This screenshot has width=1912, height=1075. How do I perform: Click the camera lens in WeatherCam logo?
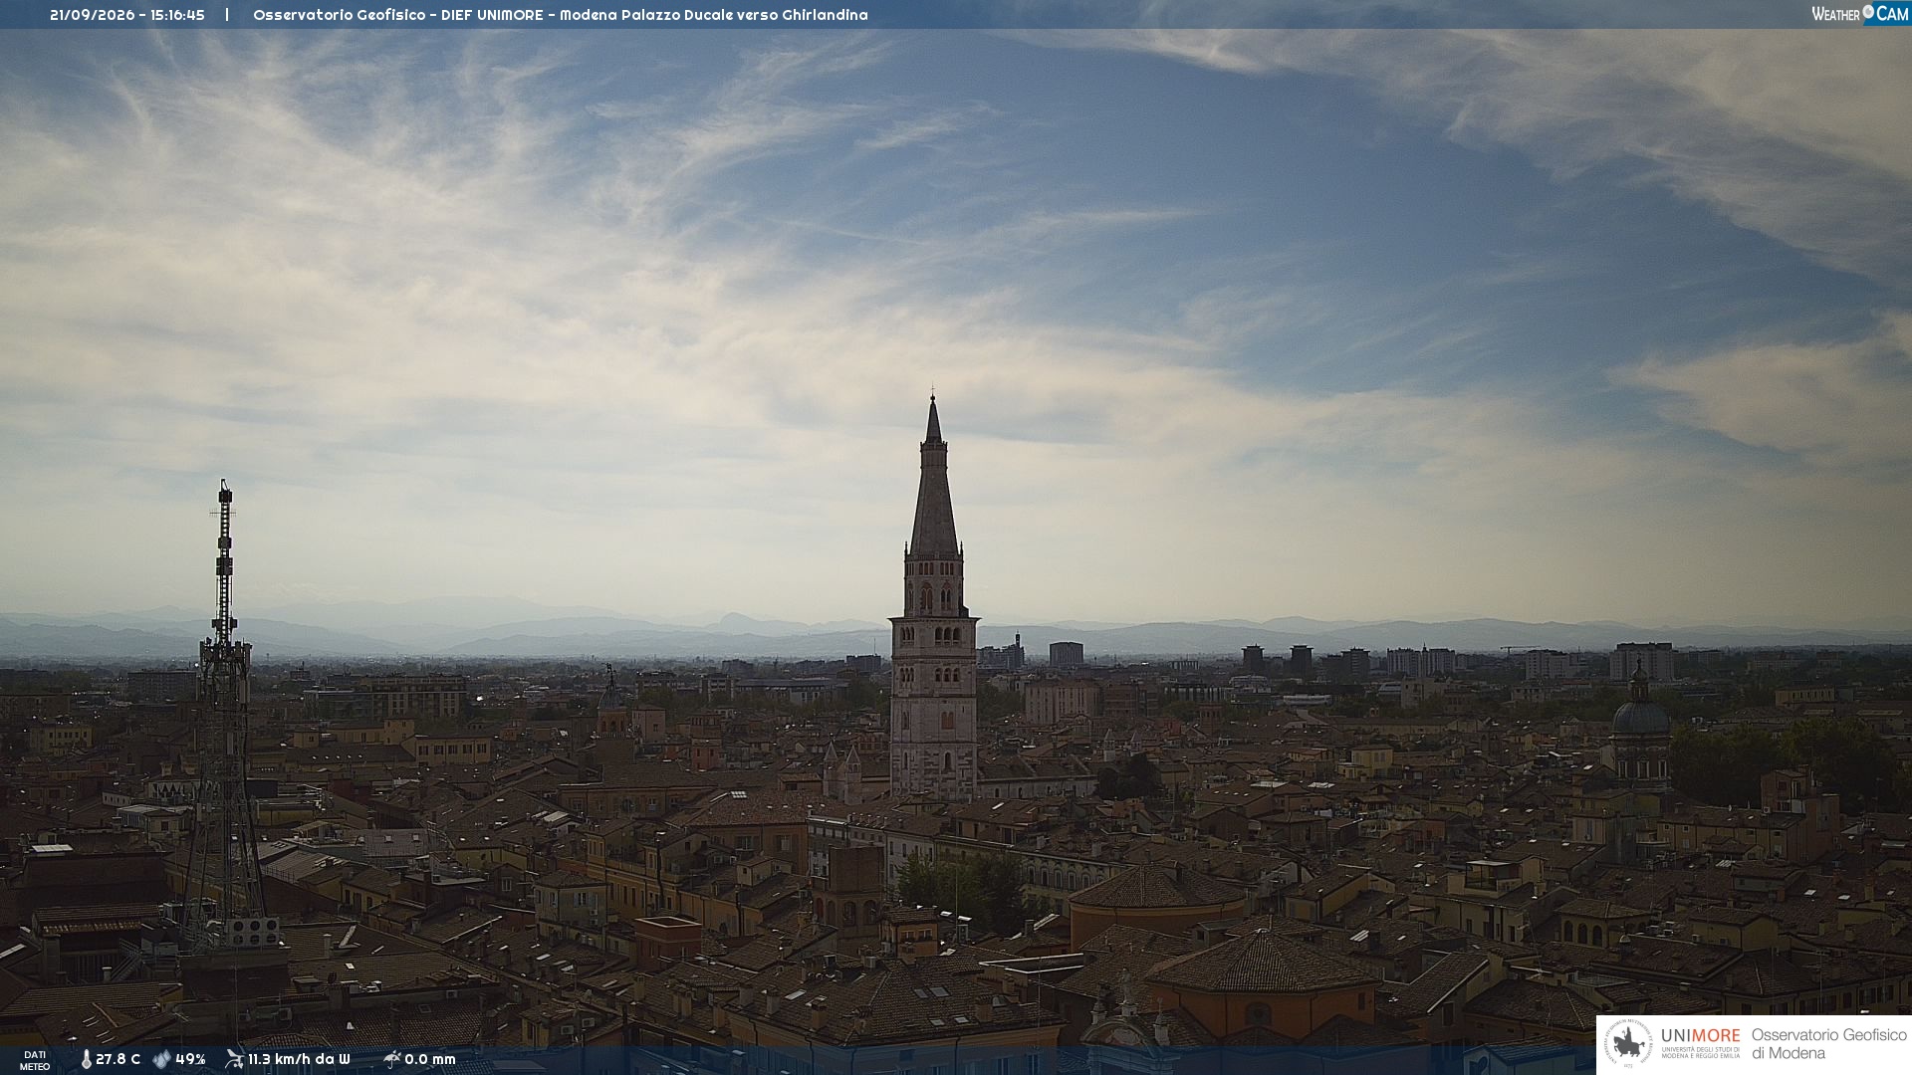[x=1868, y=11]
